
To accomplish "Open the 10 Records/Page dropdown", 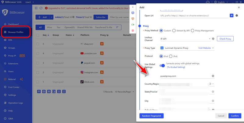I will 124,92.
